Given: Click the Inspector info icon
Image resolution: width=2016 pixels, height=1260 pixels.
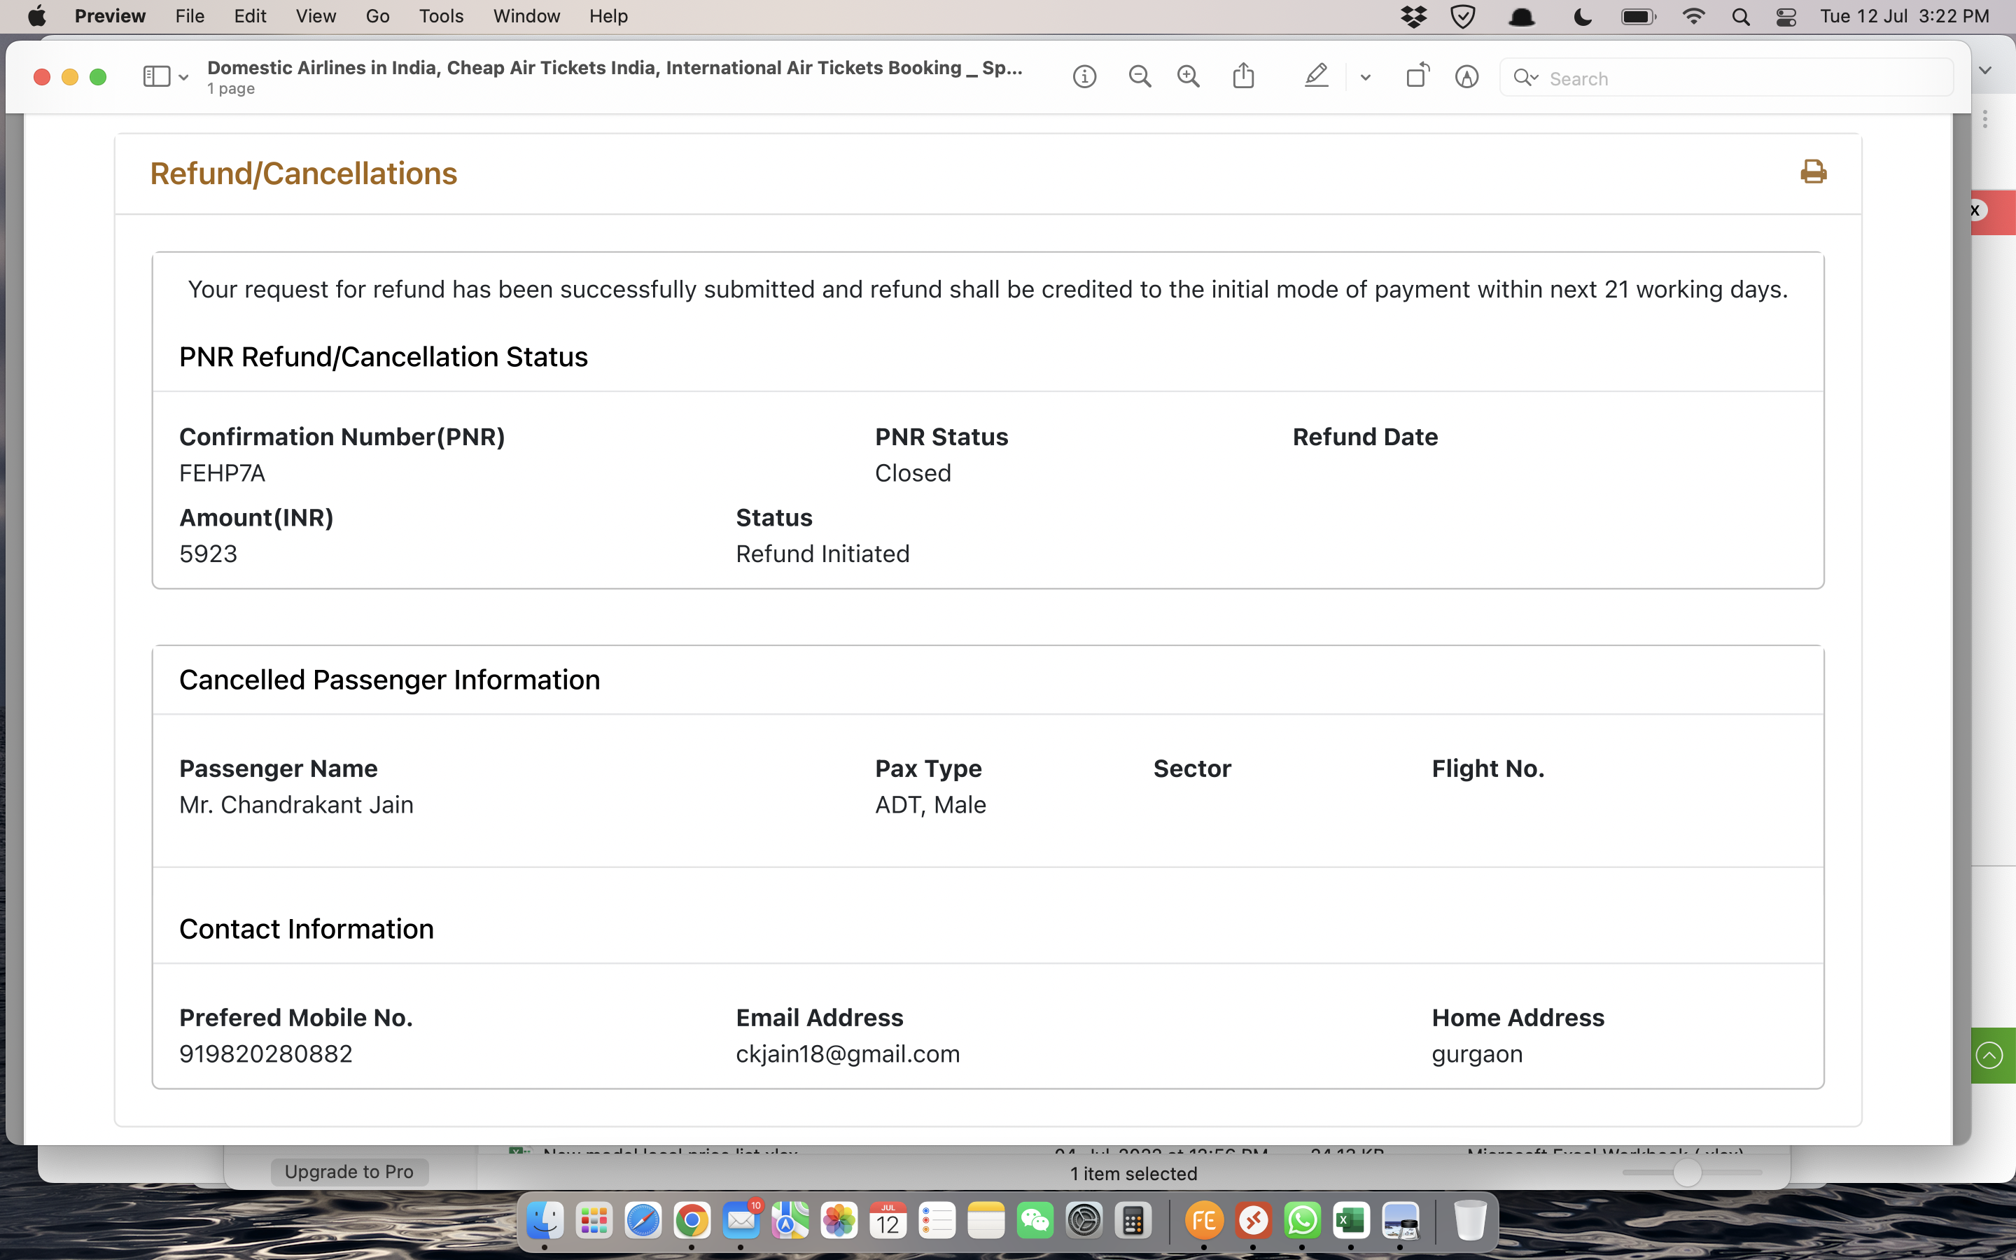Looking at the screenshot, I should point(1084,77).
